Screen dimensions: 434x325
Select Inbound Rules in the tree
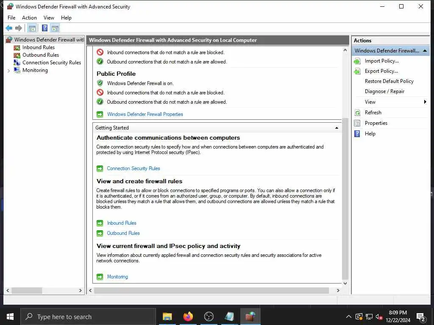39,47
